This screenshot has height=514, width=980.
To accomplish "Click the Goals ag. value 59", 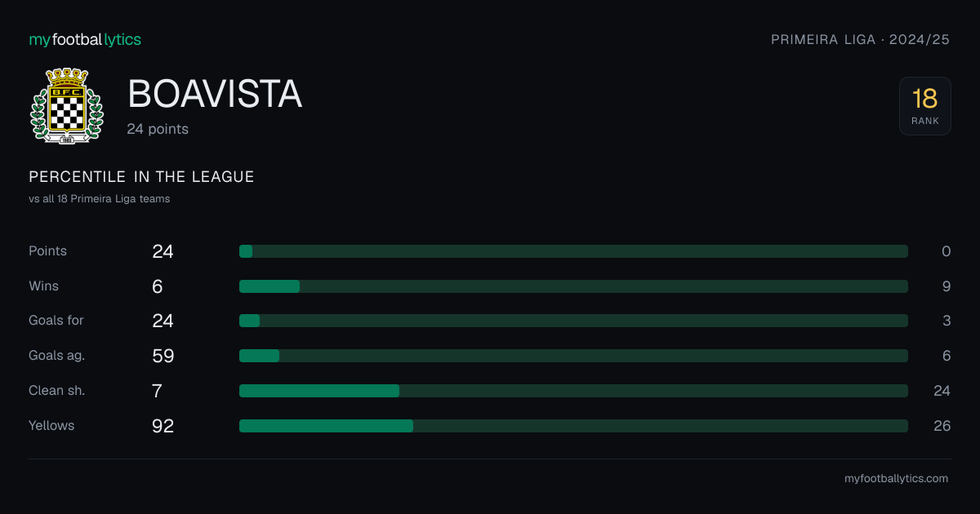I will click(163, 356).
